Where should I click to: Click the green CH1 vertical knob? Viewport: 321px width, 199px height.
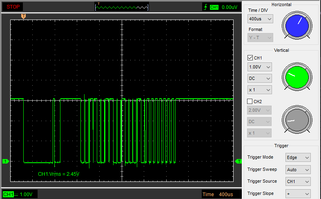tap(296, 77)
